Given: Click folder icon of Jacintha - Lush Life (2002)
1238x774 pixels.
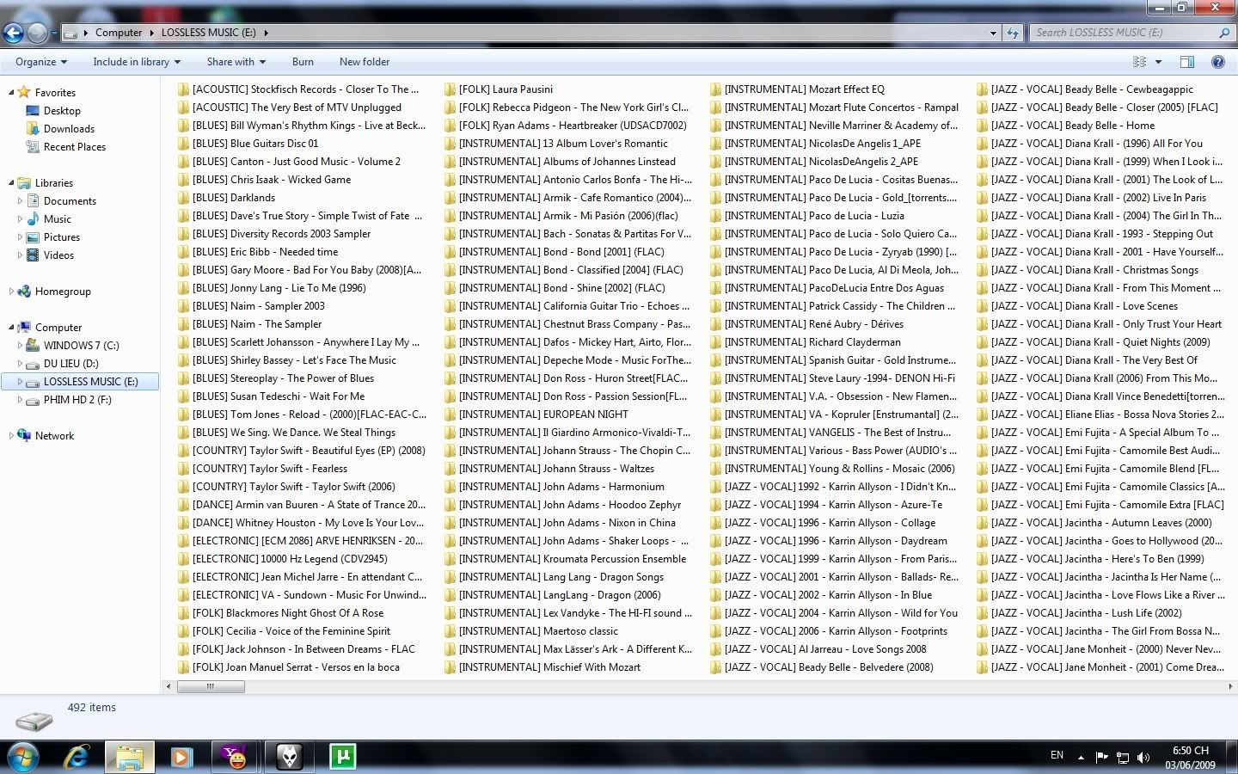Looking at the screenshot, I should [x=983, y=613].
